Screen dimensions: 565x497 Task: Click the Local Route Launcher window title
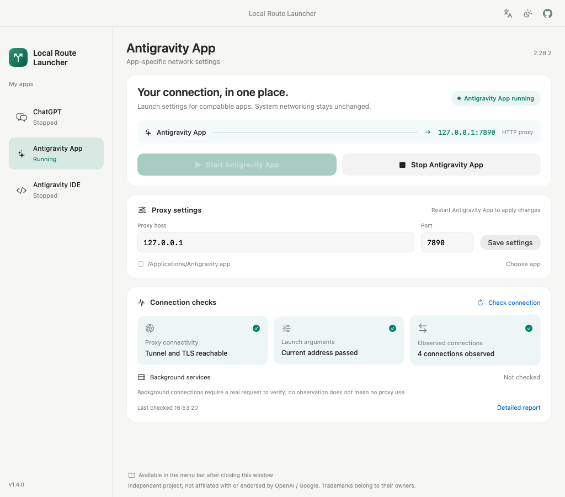click(x=282, y=14)
